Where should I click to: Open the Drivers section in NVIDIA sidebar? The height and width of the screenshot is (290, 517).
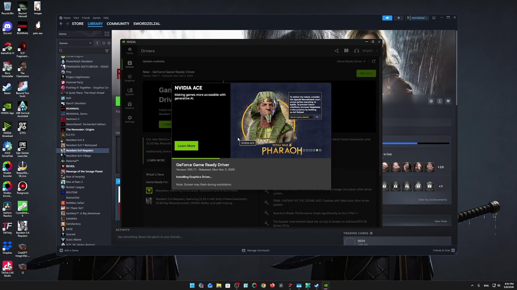130,64
